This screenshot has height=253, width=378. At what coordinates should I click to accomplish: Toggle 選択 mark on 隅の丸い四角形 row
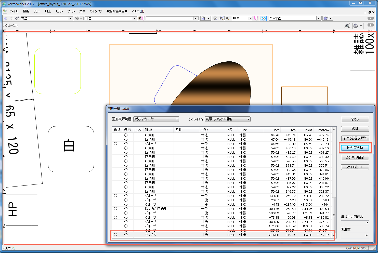(115, 209)
